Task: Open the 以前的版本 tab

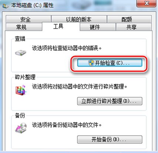Action: point(79,19)
